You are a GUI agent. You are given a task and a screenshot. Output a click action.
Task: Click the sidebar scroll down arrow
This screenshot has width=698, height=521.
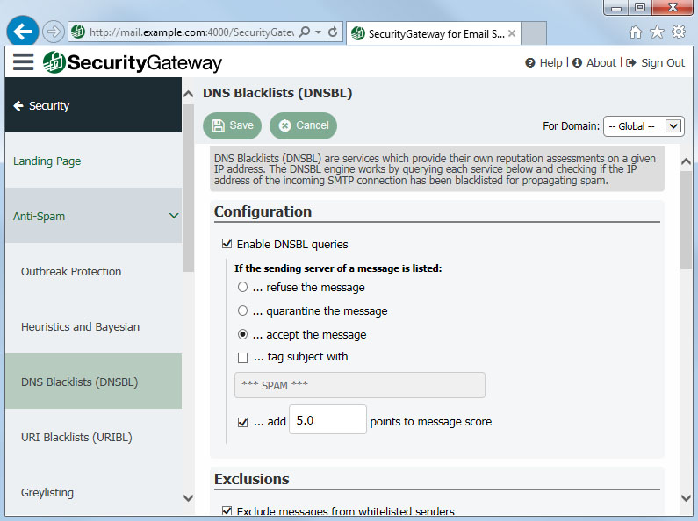tap(188, 498)
